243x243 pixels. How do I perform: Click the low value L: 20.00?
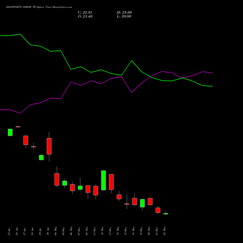coord(124,17)
